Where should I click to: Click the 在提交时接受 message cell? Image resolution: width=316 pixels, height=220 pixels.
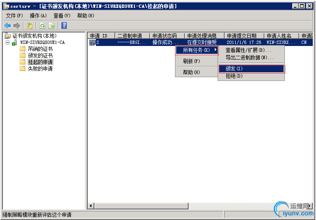click(202, 42)
